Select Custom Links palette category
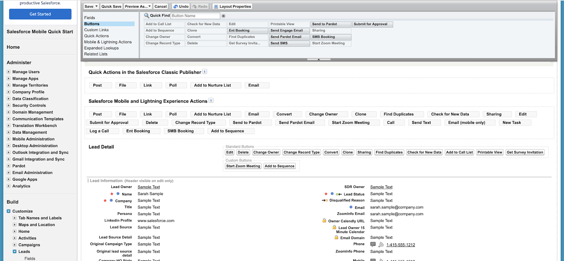 click(x=96, y=30)
